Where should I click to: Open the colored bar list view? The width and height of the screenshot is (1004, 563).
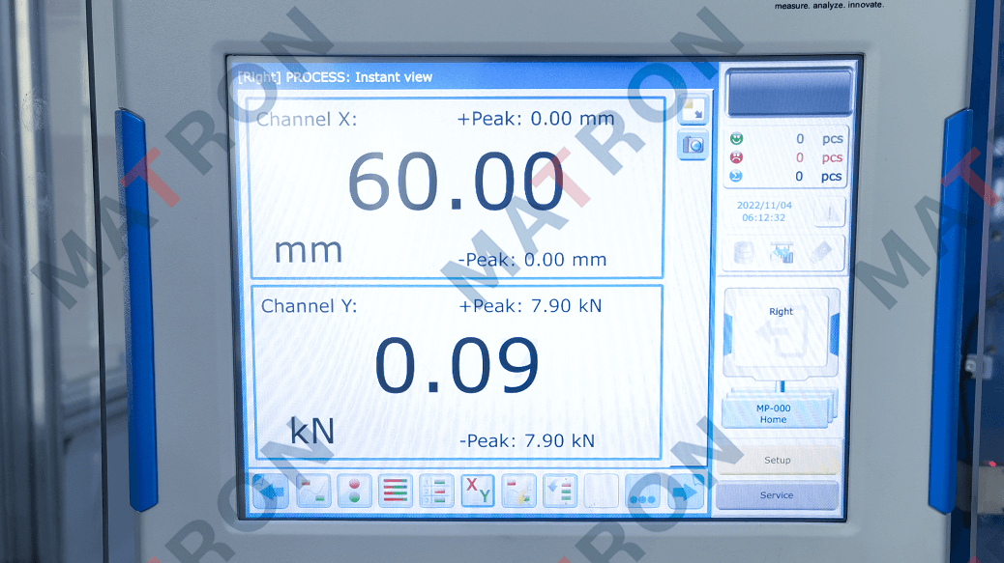395,492
